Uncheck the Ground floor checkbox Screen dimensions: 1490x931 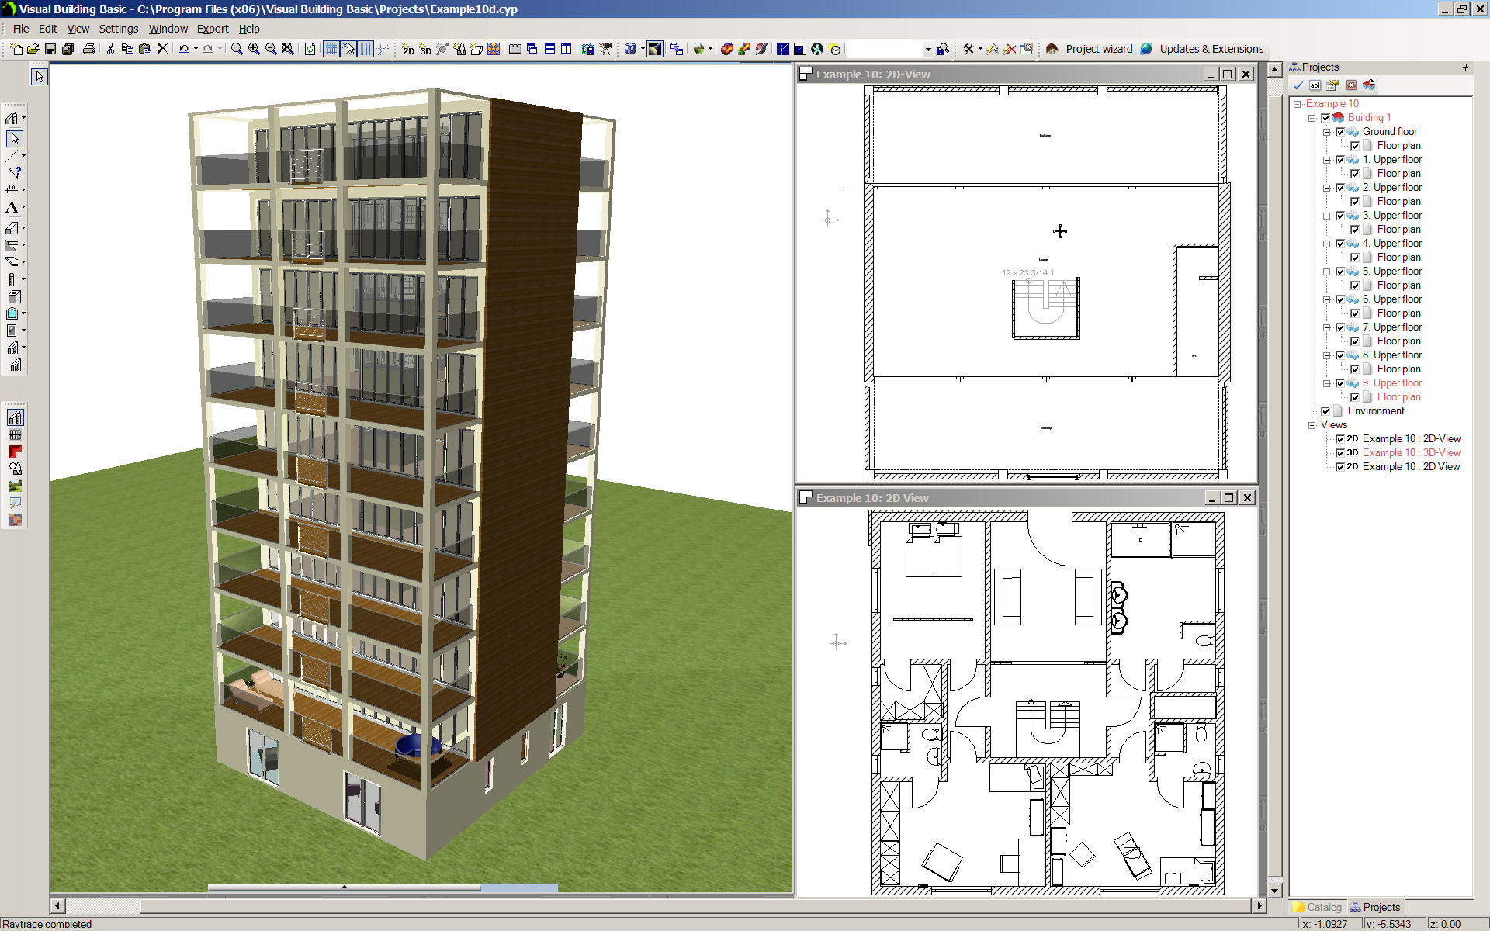[1341, 131]
